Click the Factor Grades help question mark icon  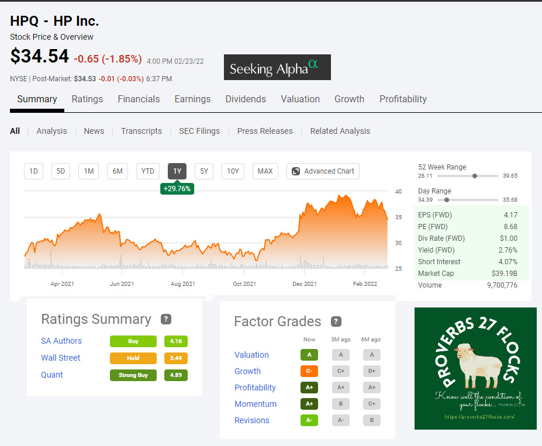[336, 321]
